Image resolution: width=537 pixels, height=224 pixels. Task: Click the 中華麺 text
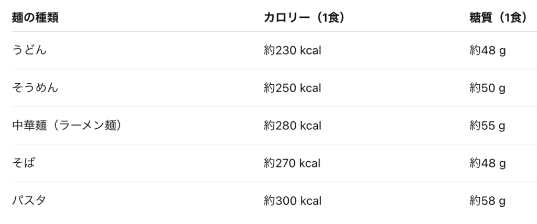point(29,126)
